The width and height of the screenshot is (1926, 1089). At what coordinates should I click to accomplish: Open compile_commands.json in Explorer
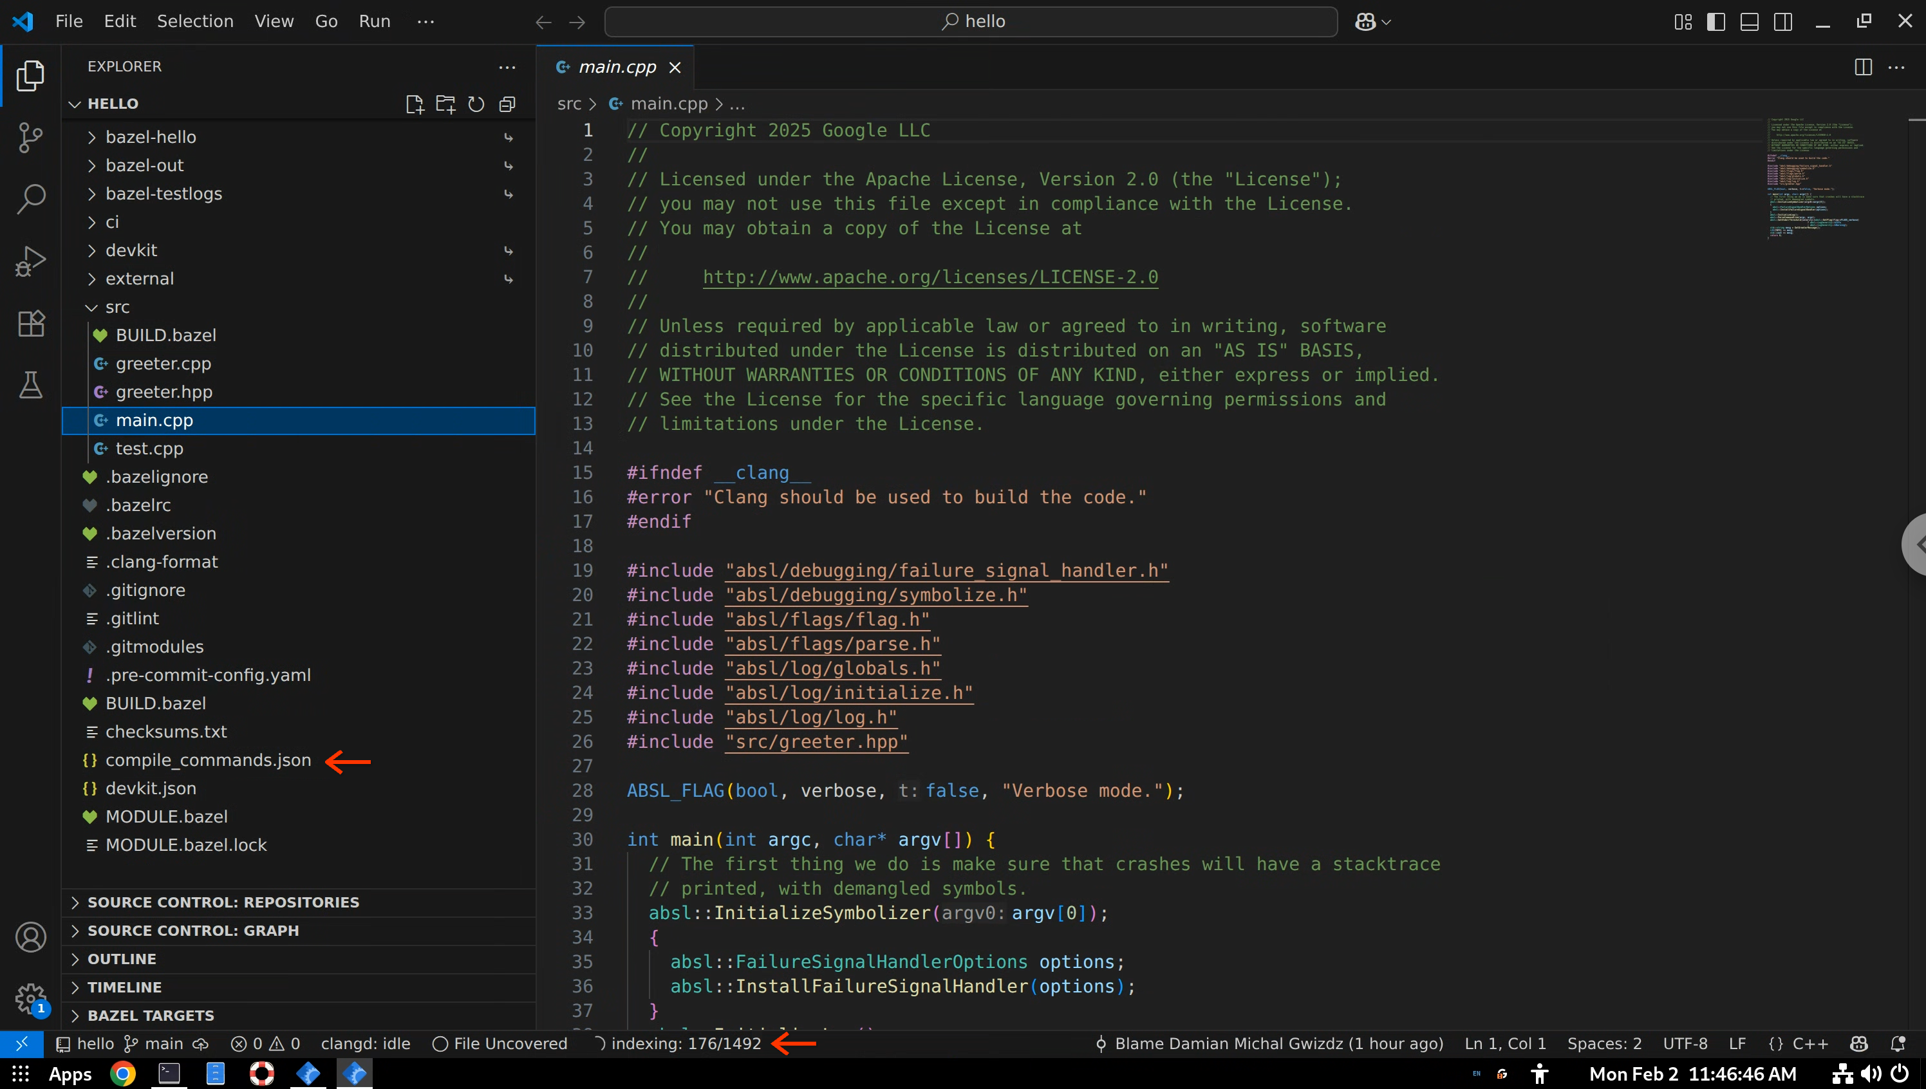pyautogui.click(x=297, y=760)
